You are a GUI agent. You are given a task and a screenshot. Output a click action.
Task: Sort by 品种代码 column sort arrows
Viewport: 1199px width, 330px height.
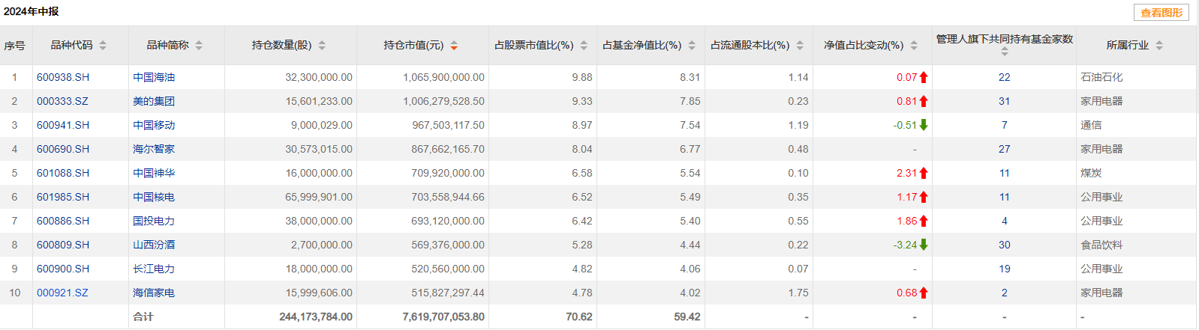103,46
